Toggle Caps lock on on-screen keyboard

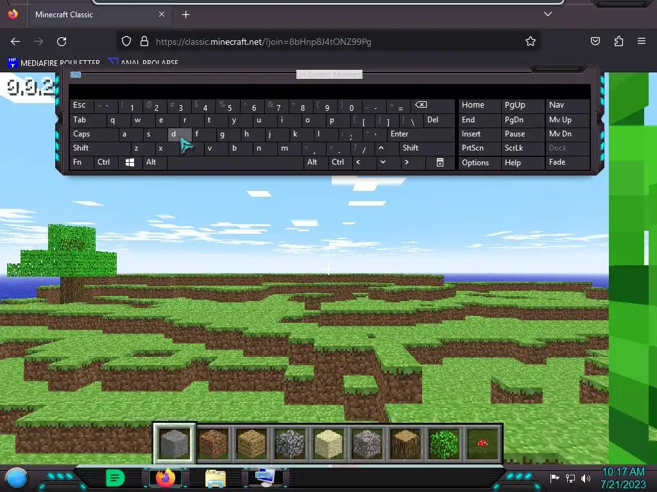pos(94,135)
